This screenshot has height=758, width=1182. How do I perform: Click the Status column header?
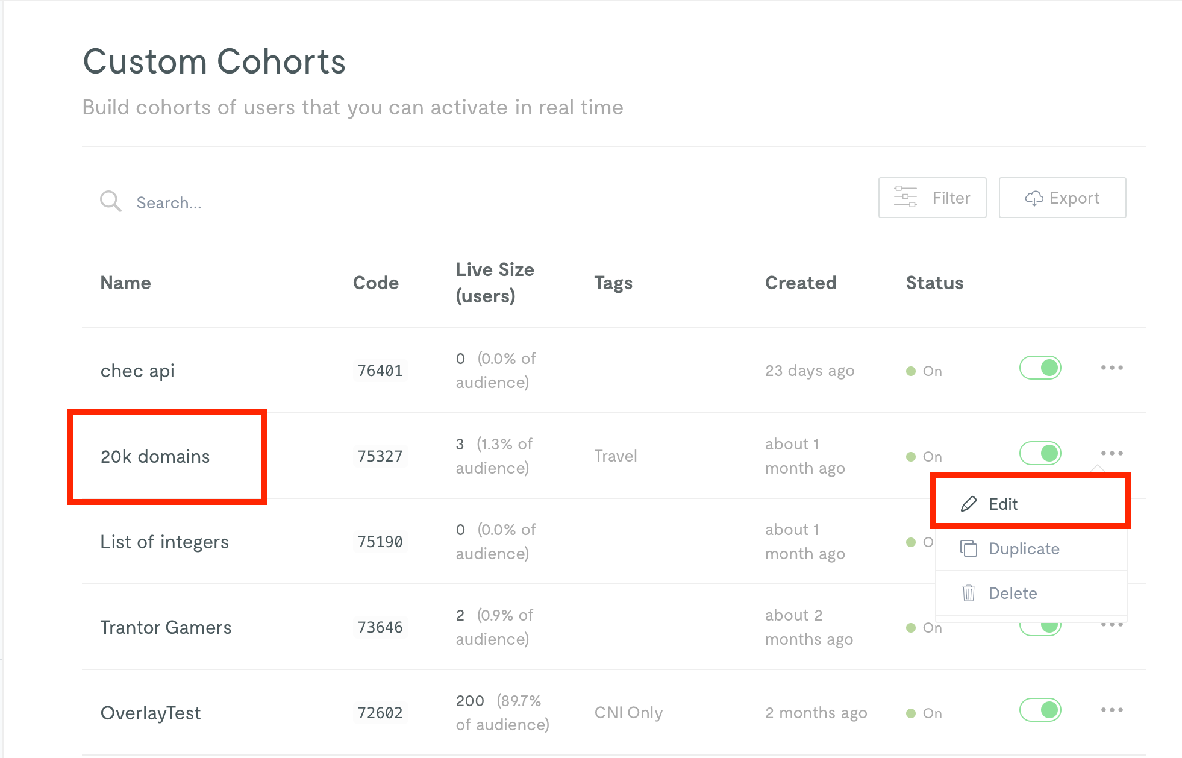coord(934,283)
